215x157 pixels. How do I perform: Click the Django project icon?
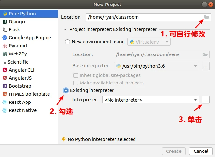tap(5, 22)
